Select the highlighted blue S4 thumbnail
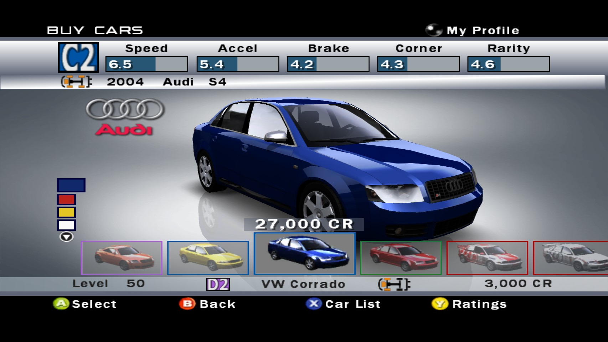Screen dimensions: 608x342 (x=305, y=254)
